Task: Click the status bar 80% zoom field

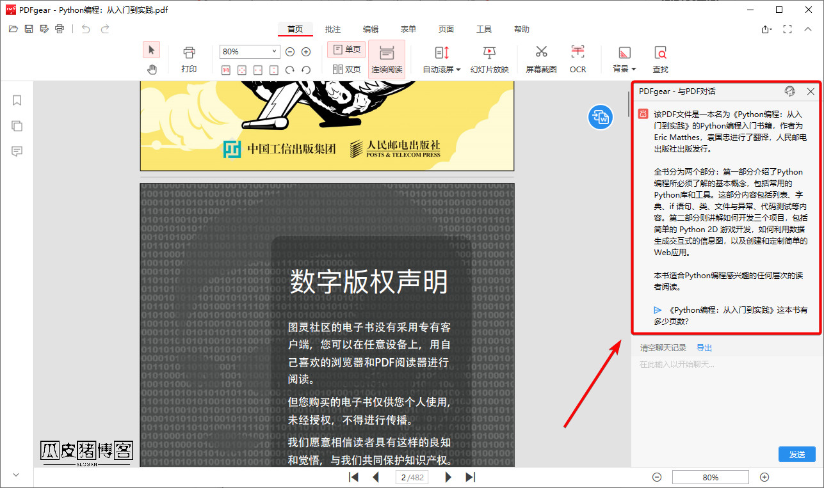Action: [711, 477]
